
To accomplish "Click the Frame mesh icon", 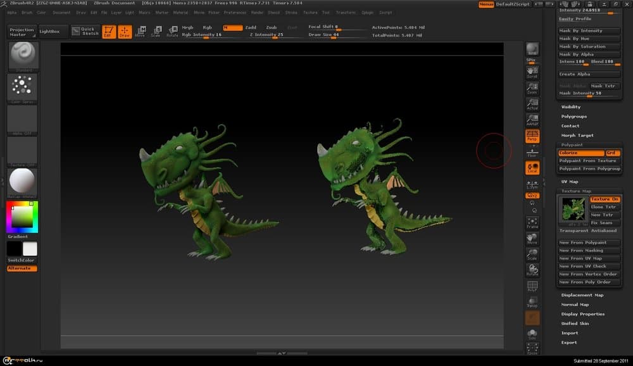I will coord(532,222).
